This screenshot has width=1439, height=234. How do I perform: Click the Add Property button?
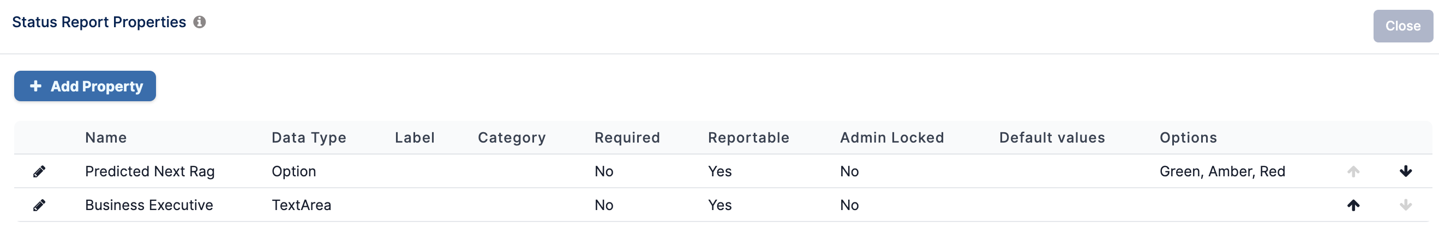pos(85,87)
